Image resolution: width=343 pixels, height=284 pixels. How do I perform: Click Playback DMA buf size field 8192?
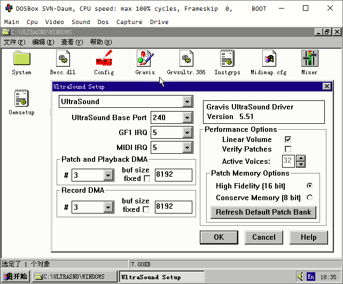pos(174,175)
